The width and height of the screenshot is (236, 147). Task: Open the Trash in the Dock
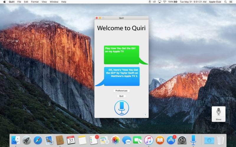point(220,140)
